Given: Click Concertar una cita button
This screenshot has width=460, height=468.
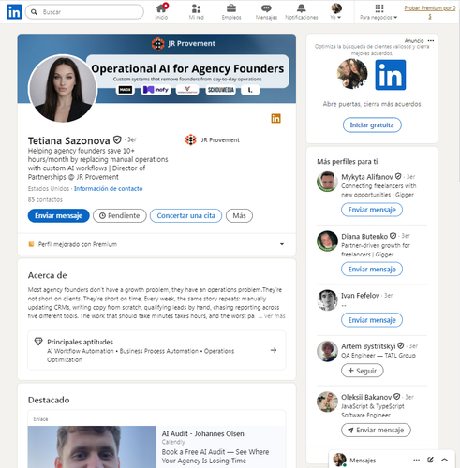Looking at the screenshot, I should tap(185, 215).
